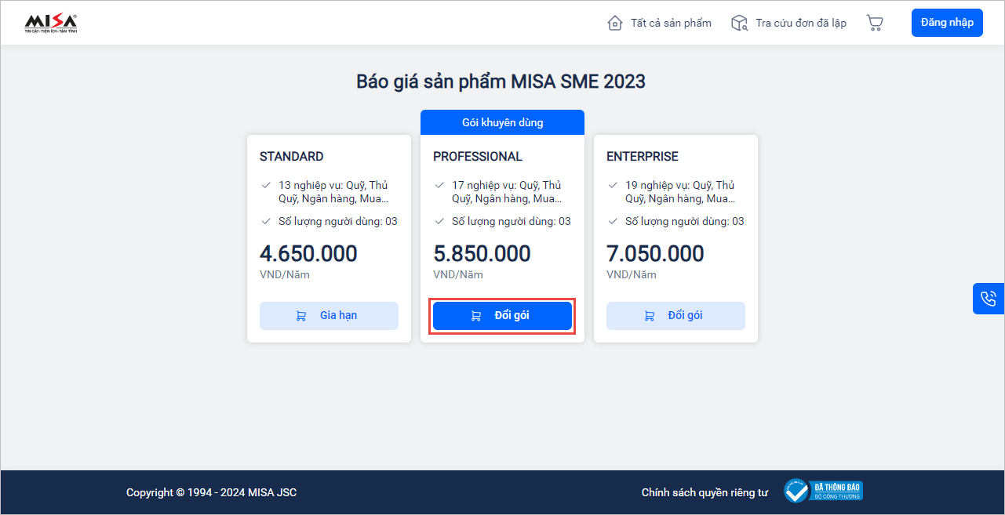Click cart icon in Enterprise Đổi gói button
The width and height of the screenshot is (1005, 515).
(649, 316)
